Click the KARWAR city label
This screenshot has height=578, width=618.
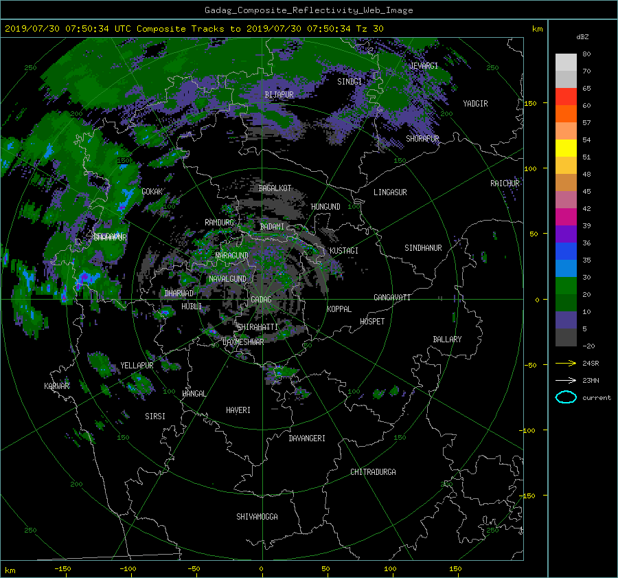(56, 386)
